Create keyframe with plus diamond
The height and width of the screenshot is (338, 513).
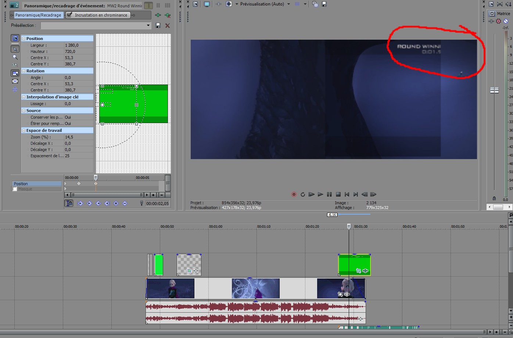pos(116,203)
